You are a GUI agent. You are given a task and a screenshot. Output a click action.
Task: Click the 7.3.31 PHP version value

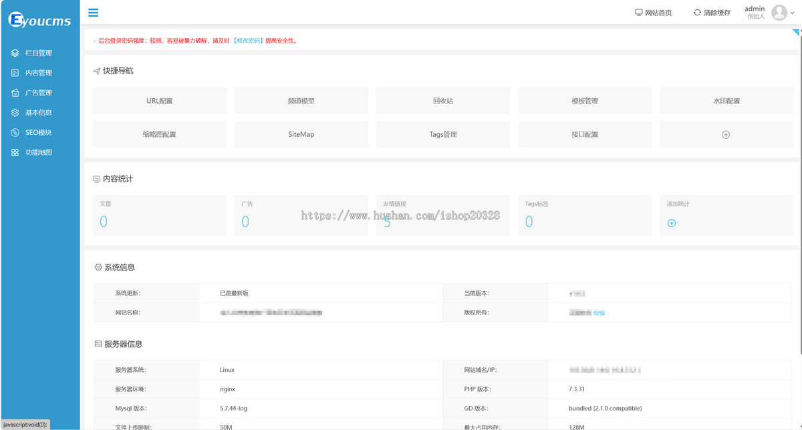tap(577, 389)
